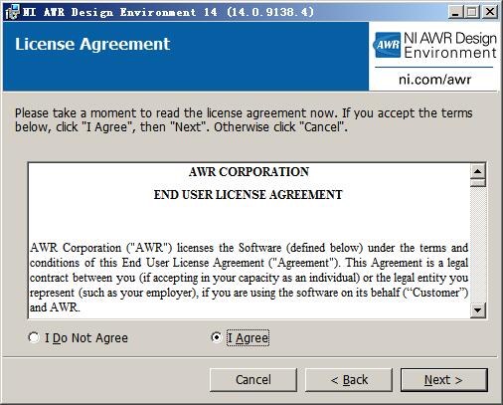Click the blue AWR logo badge
The width and height of the screenshot is (503, 405).
tap(387, 45)
